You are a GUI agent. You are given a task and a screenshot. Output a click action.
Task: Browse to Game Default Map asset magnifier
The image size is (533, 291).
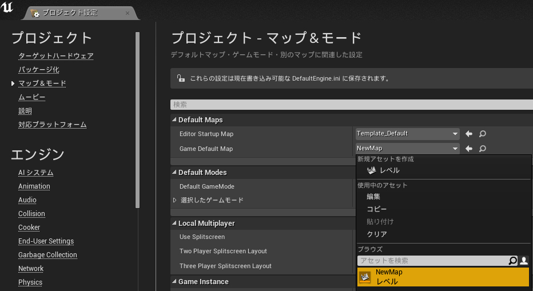pyautogui.click(x=482, y=149)
